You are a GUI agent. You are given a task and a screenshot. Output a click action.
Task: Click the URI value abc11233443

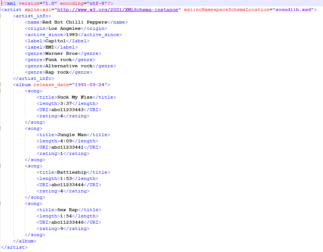67,110
